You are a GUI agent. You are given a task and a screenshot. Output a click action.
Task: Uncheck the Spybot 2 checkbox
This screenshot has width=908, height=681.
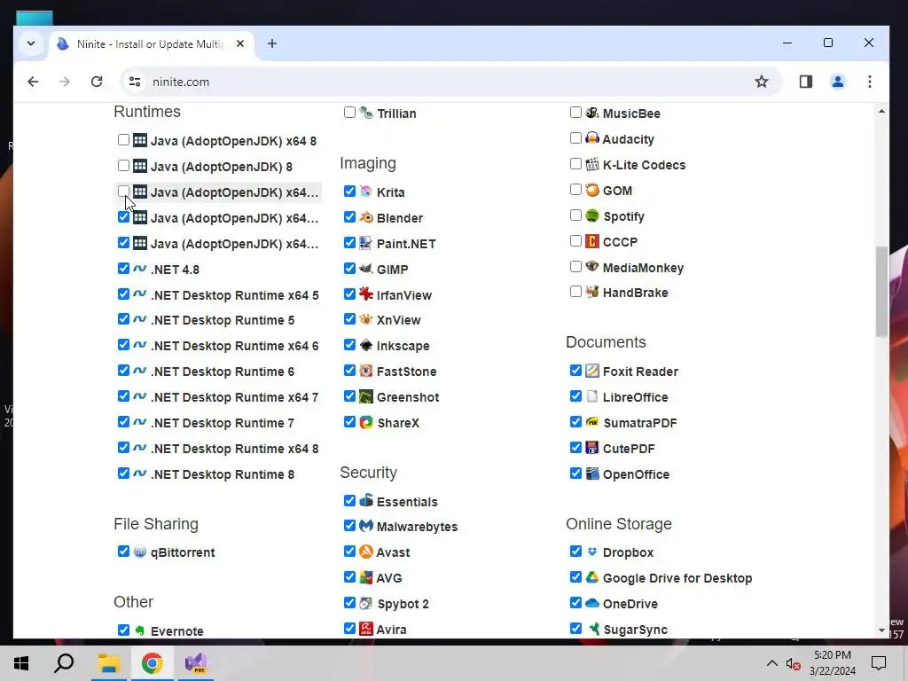pyautogui.click(x=349, y=603)
